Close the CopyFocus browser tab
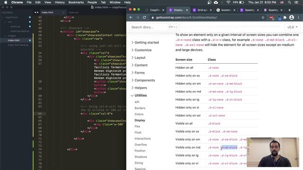Viewport: 303px width, 170px height. pos(163,10)
